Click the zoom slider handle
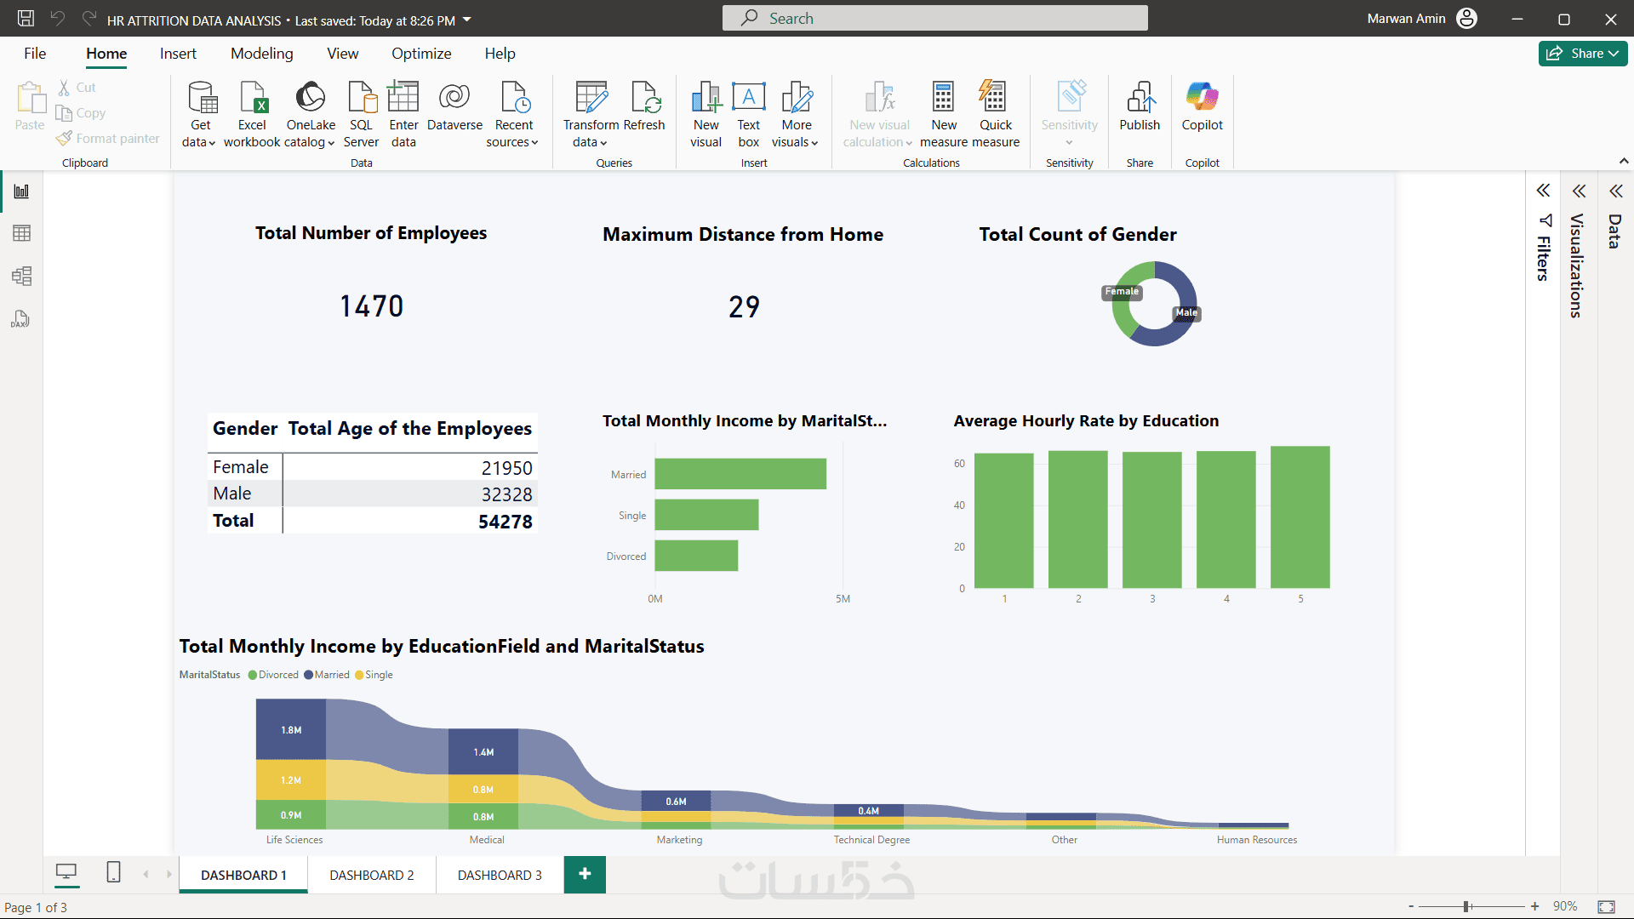The image size is (1634, 919). pos(1466,906)
